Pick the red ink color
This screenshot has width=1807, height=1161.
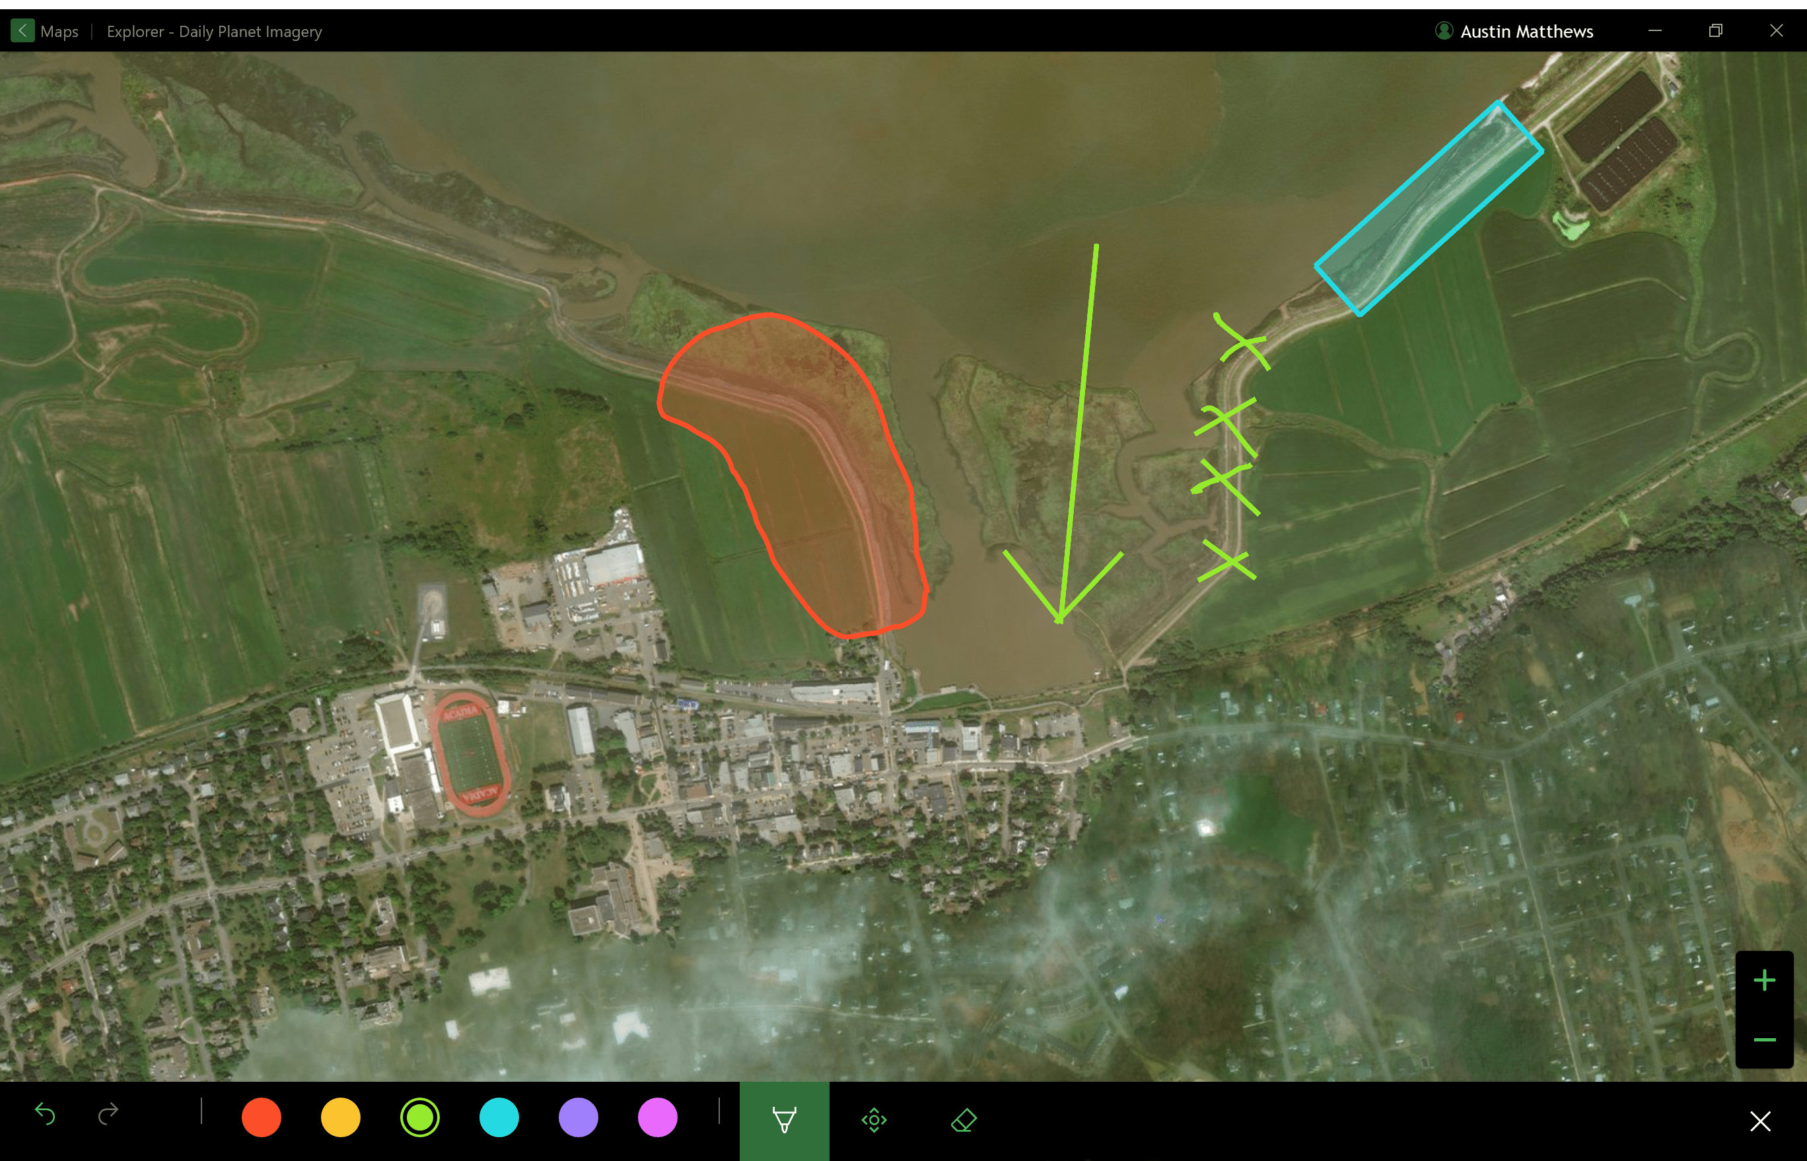[262, 1117]
